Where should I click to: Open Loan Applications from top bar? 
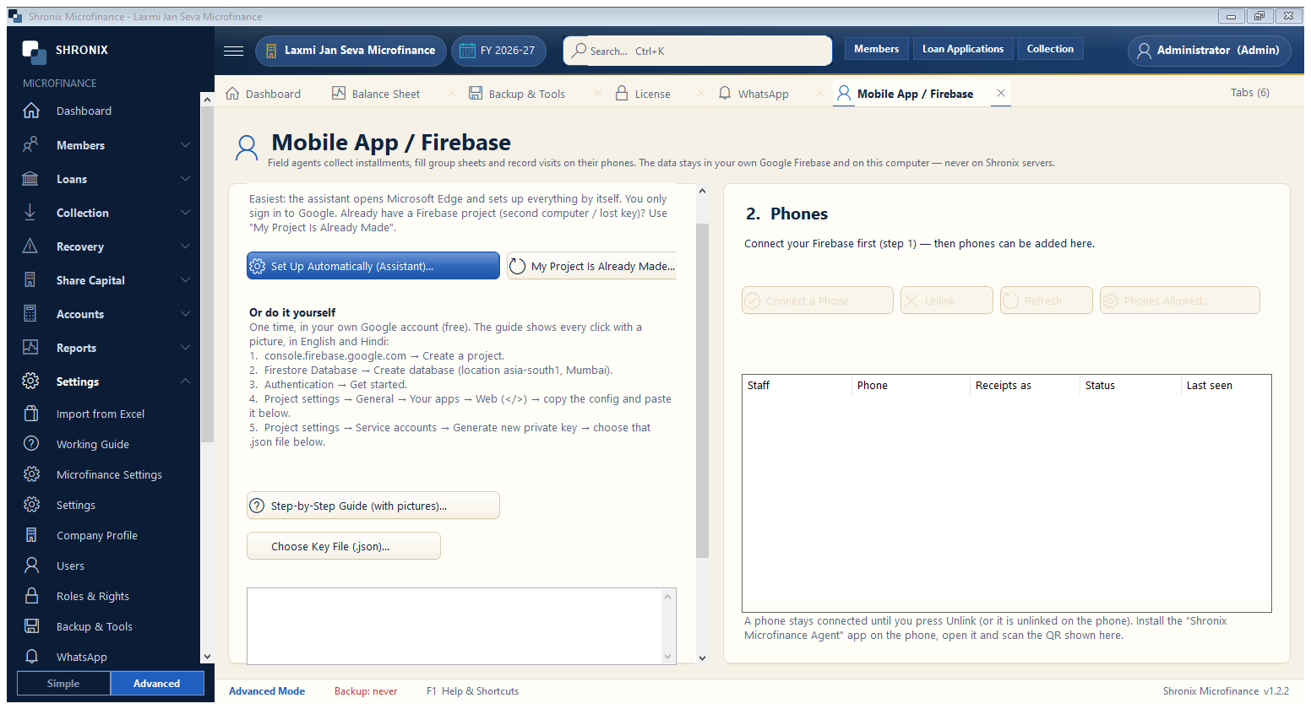pyautogui.click(x=963, y=49)
